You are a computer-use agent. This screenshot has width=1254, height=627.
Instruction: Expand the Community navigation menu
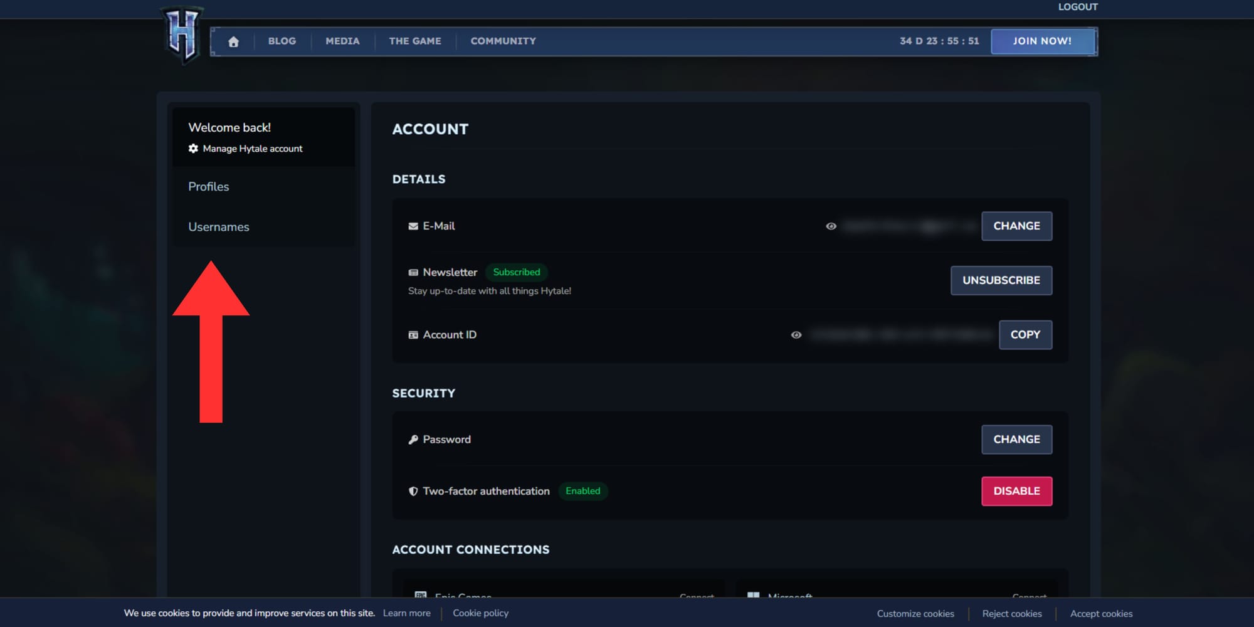(x=503, y=41)
